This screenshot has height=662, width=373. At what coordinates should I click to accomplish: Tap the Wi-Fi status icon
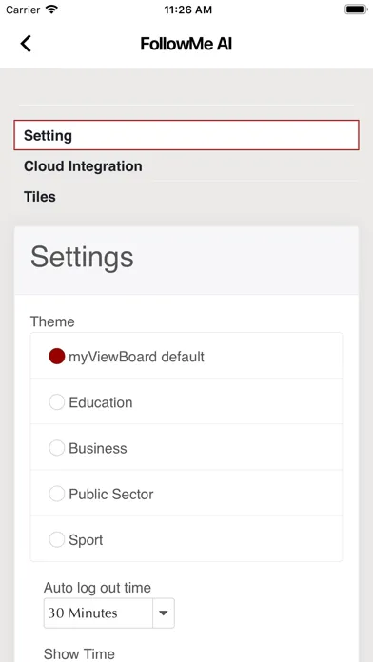[x=52, y=10]
